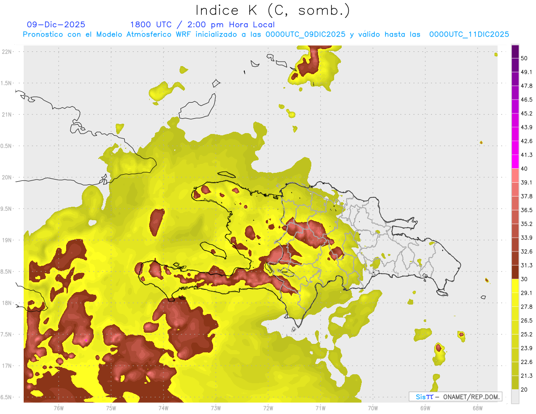Screen dimensions: 536x414
Task: Click the colorbar value '40'
Action: pyautogui.click(x=524, y=169)
